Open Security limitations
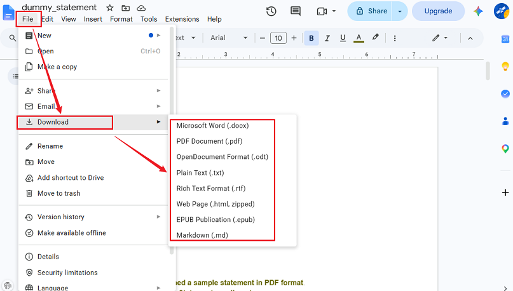 [93, 273]
